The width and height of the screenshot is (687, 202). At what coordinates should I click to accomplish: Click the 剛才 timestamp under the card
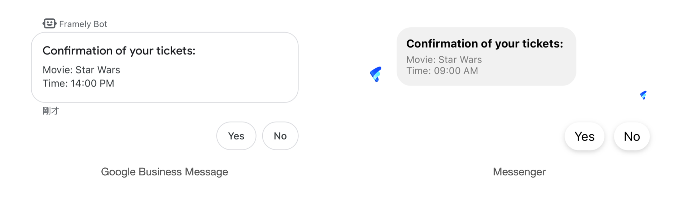coord(51,111)
